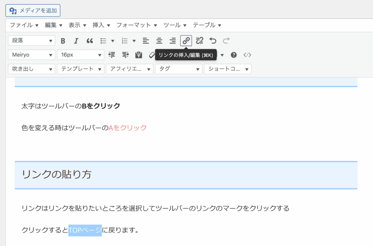Select the bold (B) formatting icon
The height and width of the screenshot is (246, 373).
point(63,40)
